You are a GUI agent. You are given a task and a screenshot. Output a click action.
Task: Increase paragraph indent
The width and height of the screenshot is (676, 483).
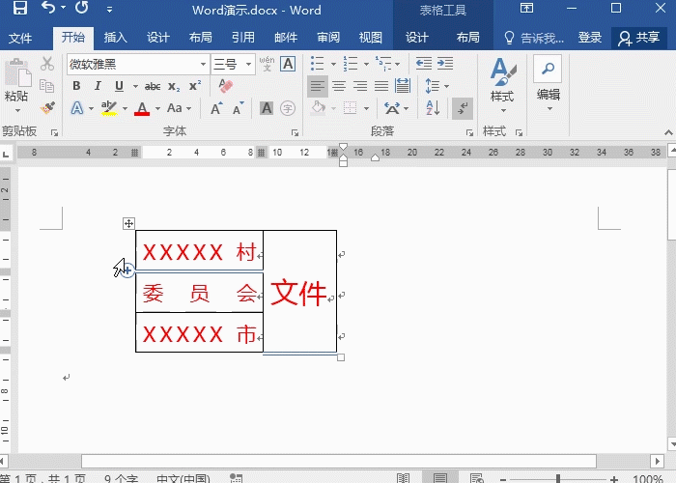pyautogui.click(x=445, y=64)
